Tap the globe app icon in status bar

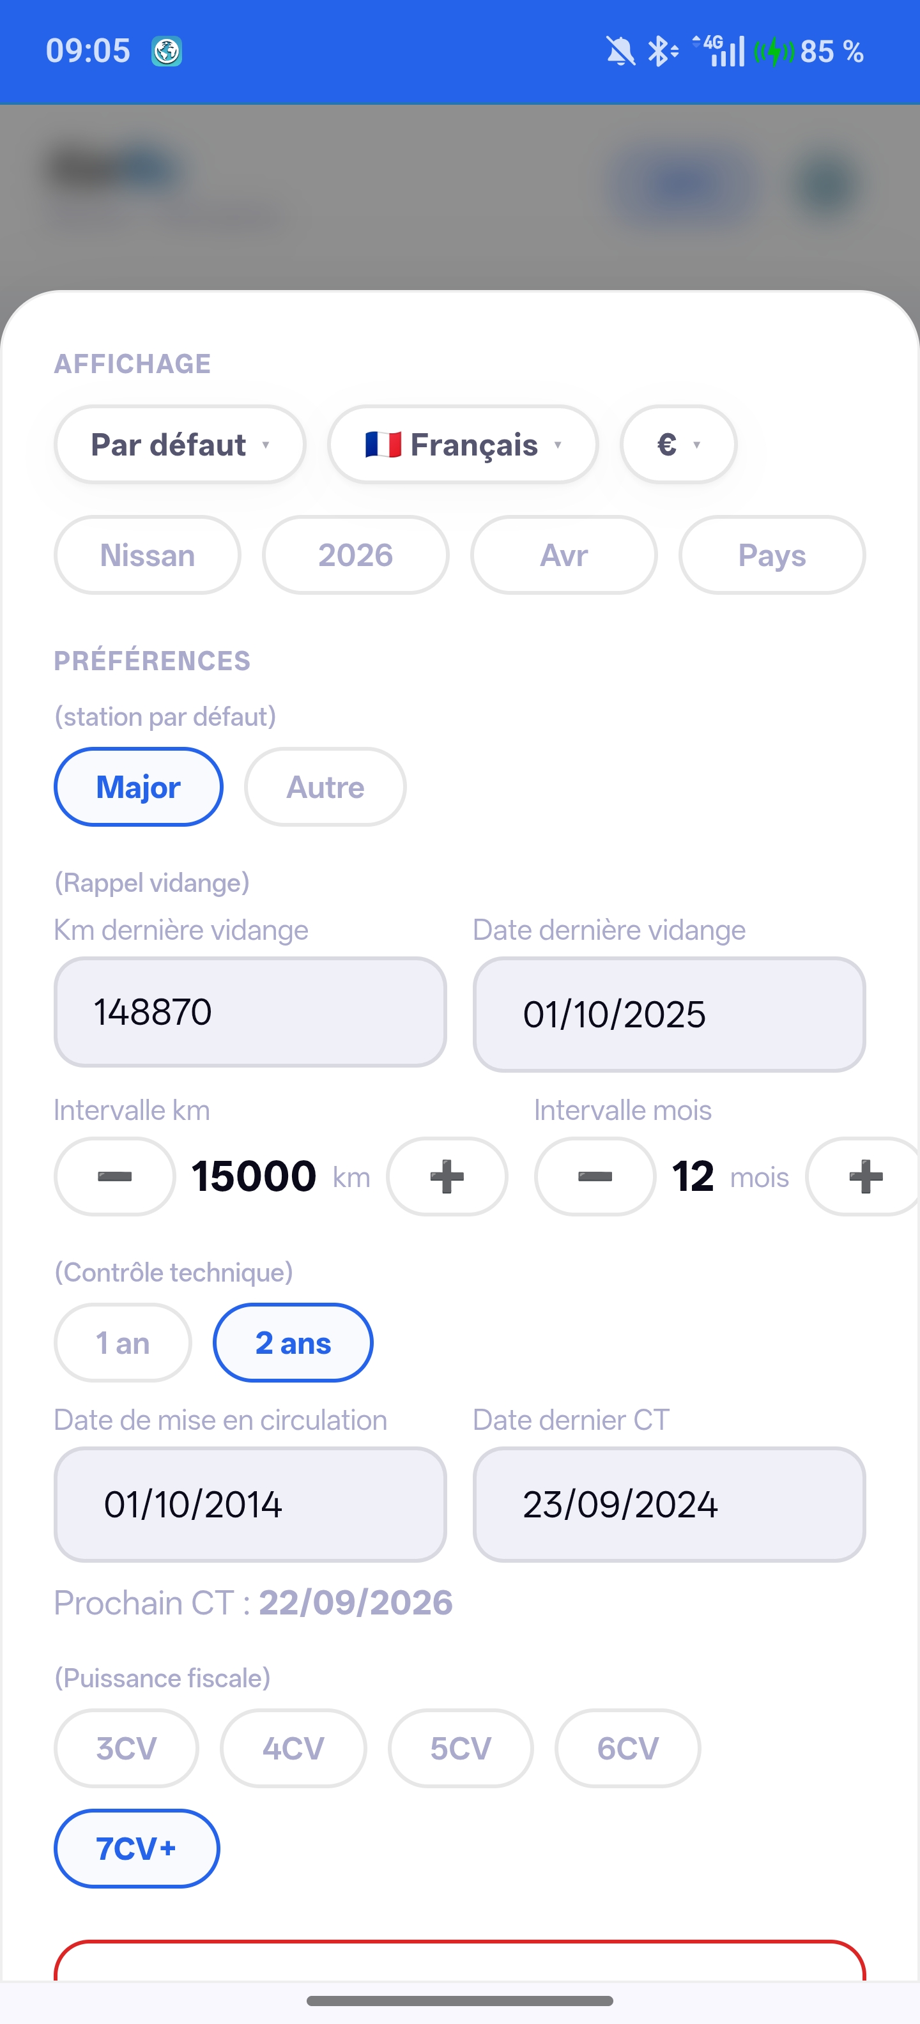coord(167,52)
